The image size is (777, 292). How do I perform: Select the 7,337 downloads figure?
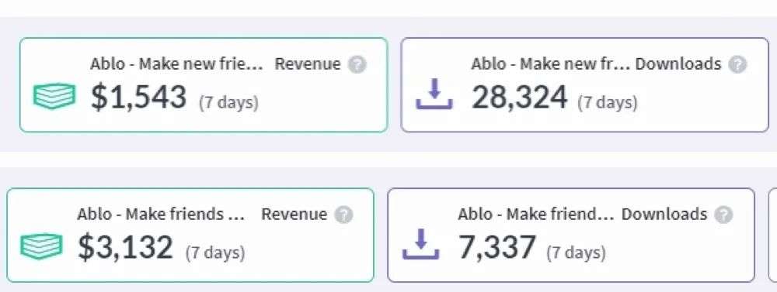pos(497,247)
